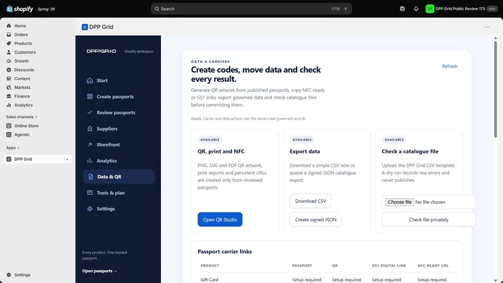Screen dimensions: 503x283
Task: Click the Shopify Settings gear icon
Action: pos(9,275)
